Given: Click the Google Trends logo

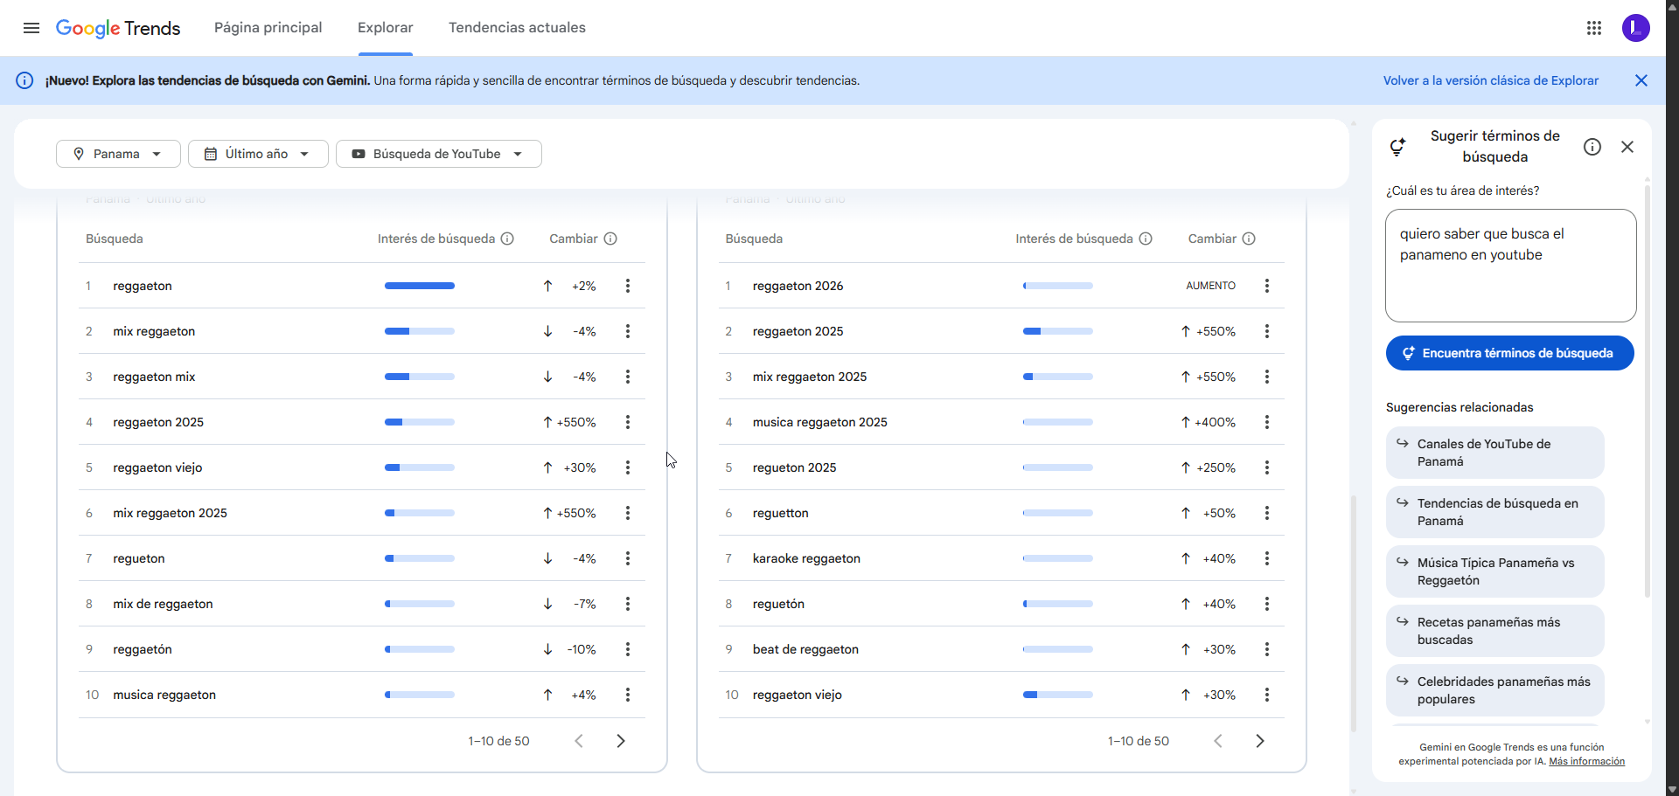Looking at the screenshot, I should coord(118,28).
